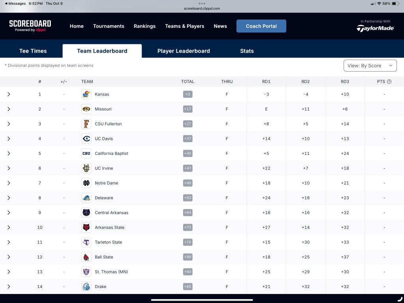
Task: Click the Ball State cardinal logo
Action: tap(86, 257)
